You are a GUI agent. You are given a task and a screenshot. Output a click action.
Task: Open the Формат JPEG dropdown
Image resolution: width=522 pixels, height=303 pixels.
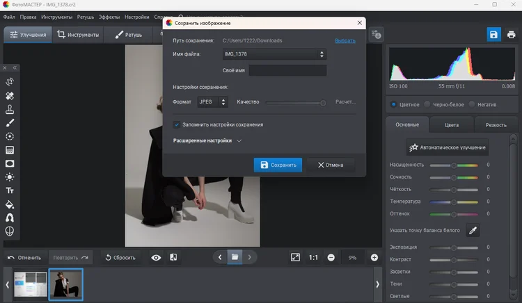[x=212, y=101]
